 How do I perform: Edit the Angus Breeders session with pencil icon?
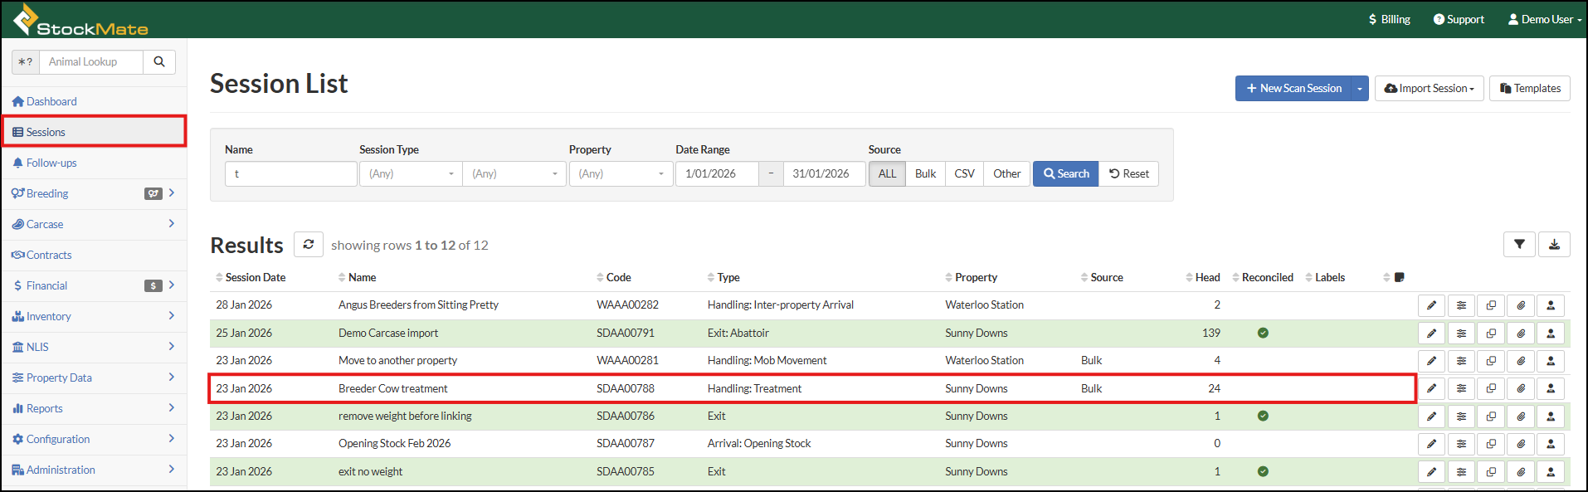point(1431,305)
